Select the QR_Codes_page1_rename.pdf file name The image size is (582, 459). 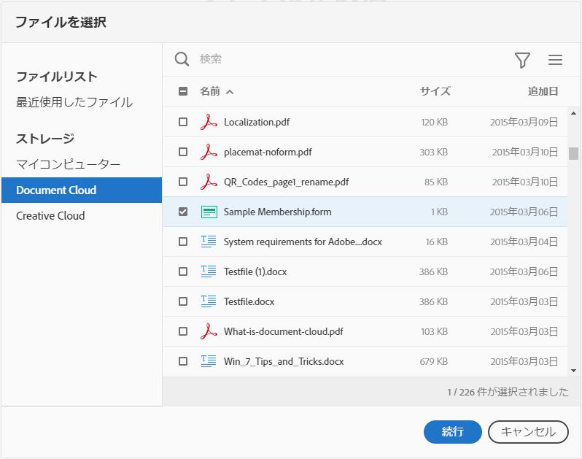(286, 182)
